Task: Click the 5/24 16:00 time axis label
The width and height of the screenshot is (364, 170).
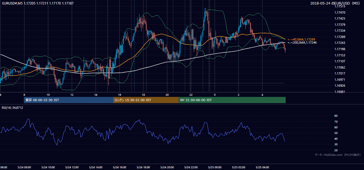Action: (119, 167)
